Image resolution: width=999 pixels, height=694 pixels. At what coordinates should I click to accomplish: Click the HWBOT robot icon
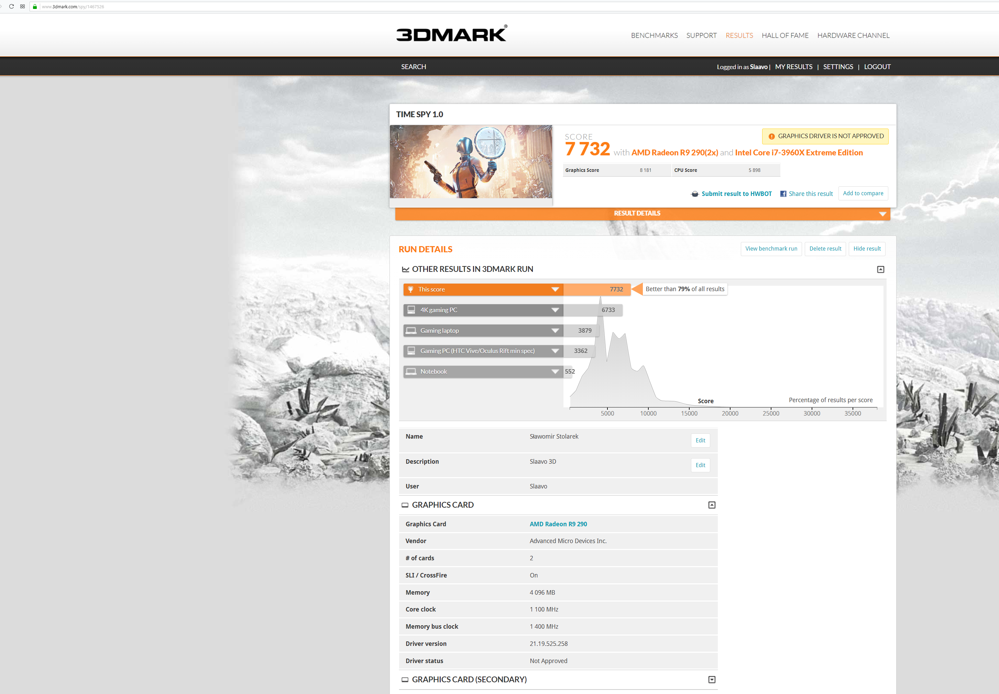[x=694, y=194]
